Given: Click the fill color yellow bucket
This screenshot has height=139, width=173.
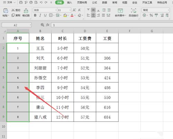Looking at the screenshot, I should (65, 15).
